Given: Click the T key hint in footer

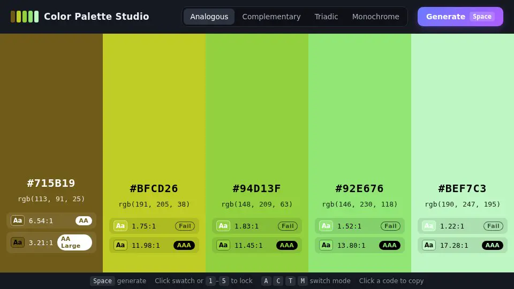Looking at the screenshot, I should tap(290, 281).
